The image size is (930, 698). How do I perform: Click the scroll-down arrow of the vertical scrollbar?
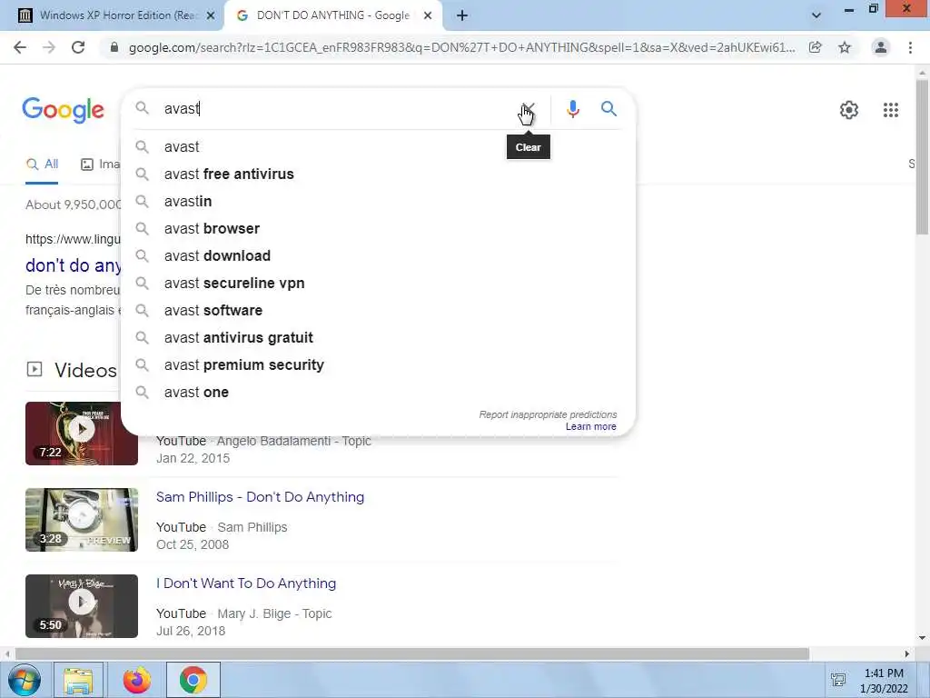(923, 639)
